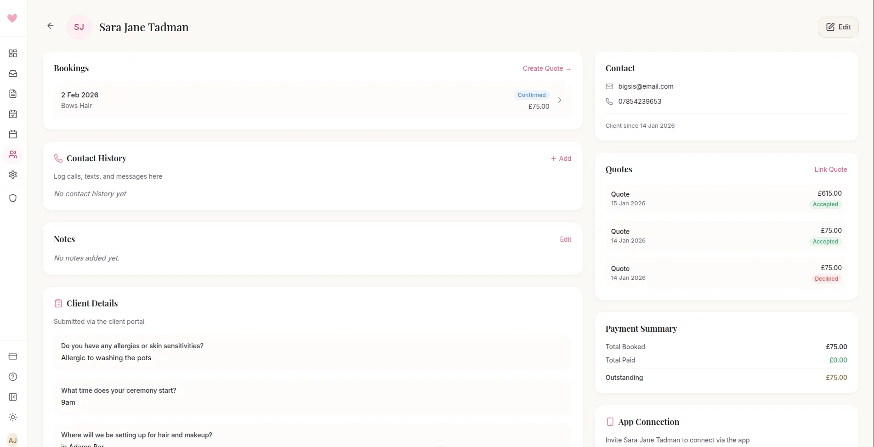Open billing via the card icon
This screenshot has height=447, width=874.
point(12,356)
